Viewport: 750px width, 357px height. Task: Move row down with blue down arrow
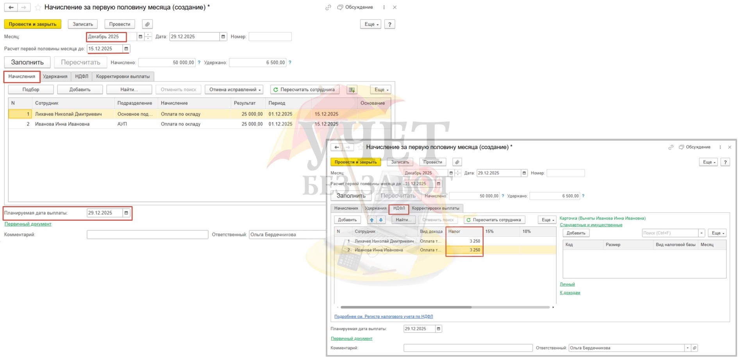pos(381,220)
